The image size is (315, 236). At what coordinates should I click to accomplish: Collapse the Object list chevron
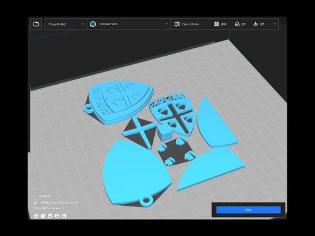point(35,196)
